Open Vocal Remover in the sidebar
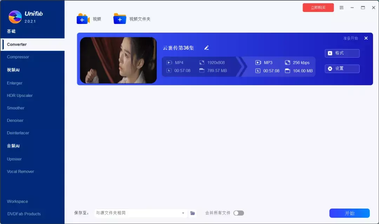This screenshot has width=379, height=224. pos(20,171)
